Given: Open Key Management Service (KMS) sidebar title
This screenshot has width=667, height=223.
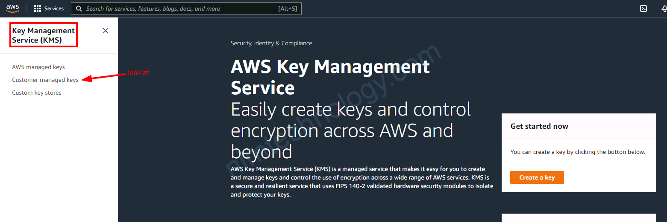Looking at the screenshot, I should [43, 35].
